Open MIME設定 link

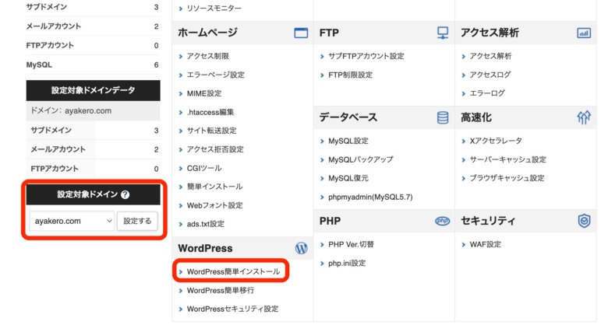coord(204,93)
